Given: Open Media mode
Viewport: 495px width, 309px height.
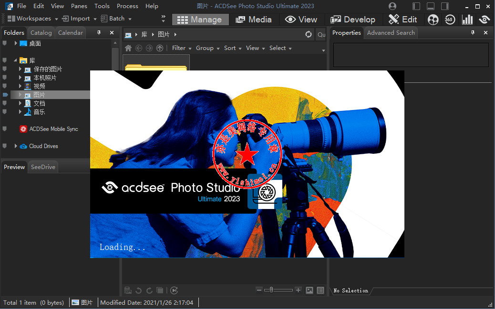Looking at the screenshot, I should (x=254, y=20).
